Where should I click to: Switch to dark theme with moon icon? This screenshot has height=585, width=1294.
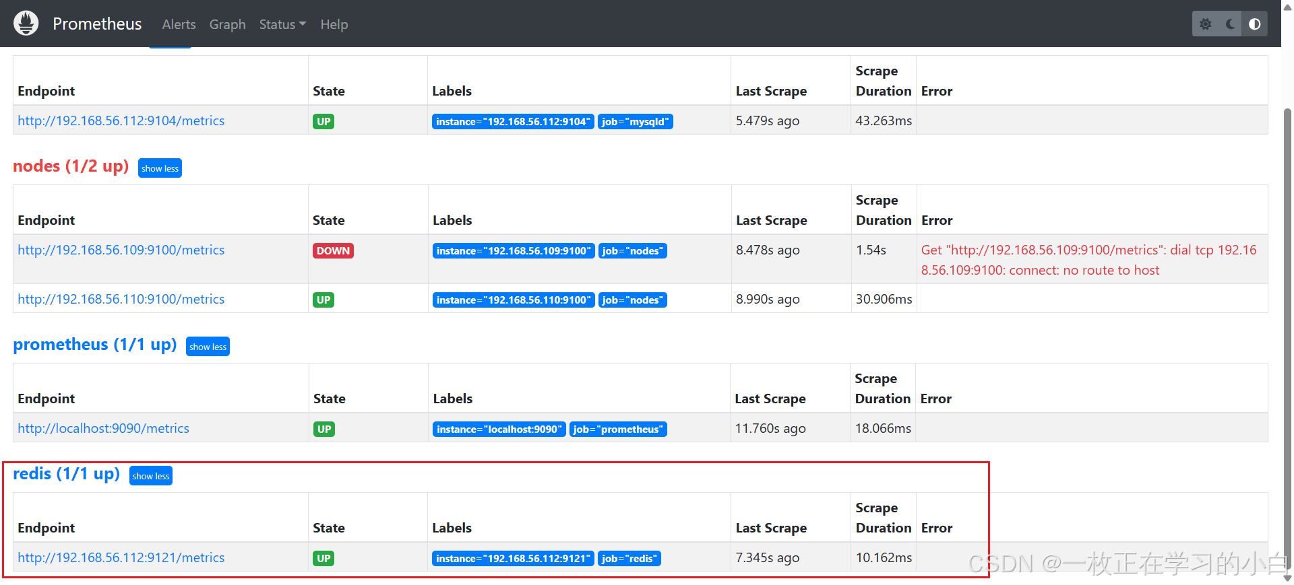tap(1230, 24)
